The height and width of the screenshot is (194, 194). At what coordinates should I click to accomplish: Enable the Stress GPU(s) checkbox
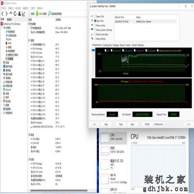95,39
